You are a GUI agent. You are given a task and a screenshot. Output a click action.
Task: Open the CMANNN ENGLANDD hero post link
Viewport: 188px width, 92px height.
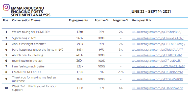(x=157, y=72)
